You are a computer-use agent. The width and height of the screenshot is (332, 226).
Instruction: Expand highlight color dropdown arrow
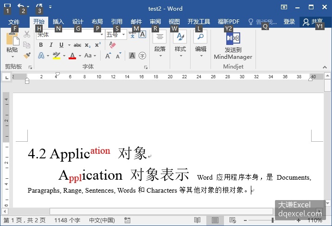pyautogui.click(x=64, y=56)
